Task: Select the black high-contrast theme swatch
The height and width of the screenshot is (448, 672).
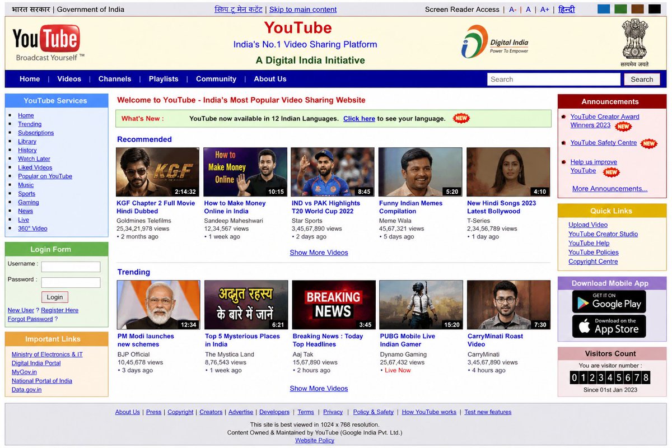Action: (654, 9)
